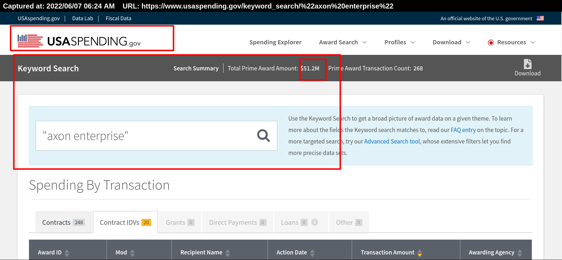Screen dimensions: 562x260
Task: Open the USAspending.gov top bar link
Action: tap(39, 18)
